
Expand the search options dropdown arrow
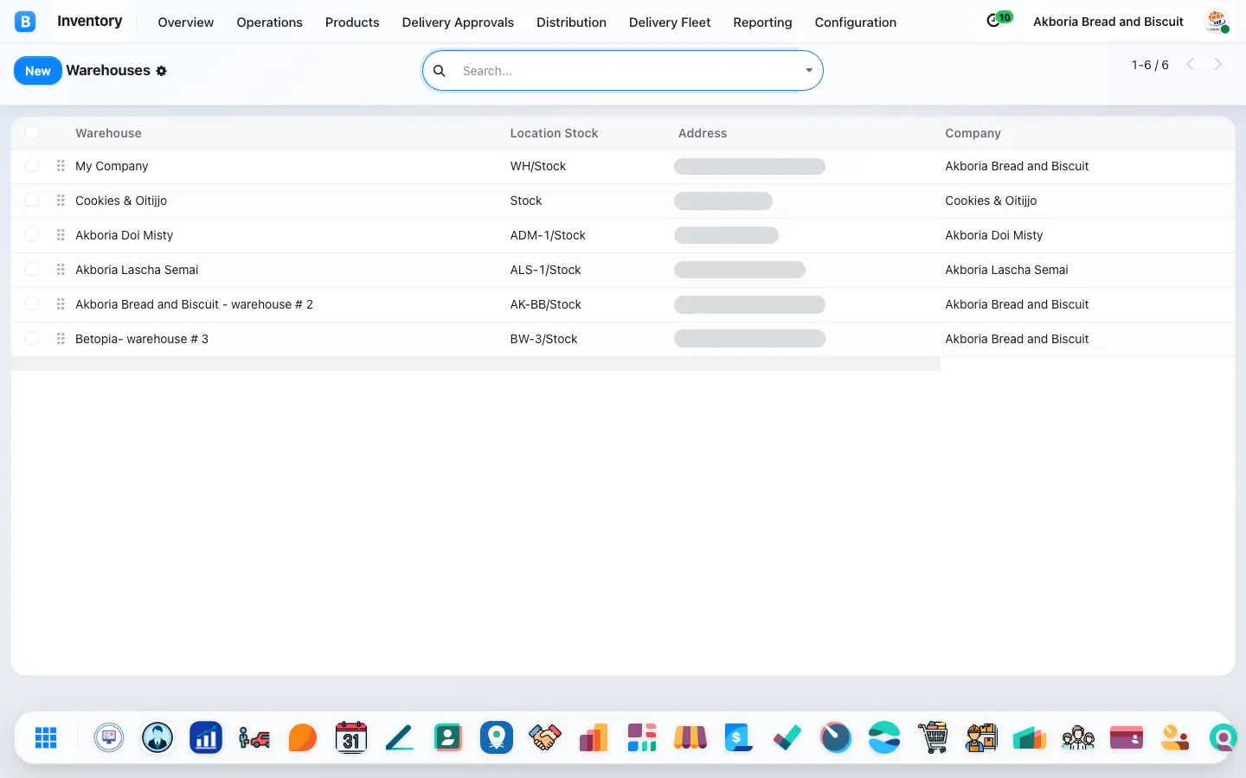coord(809,71)
